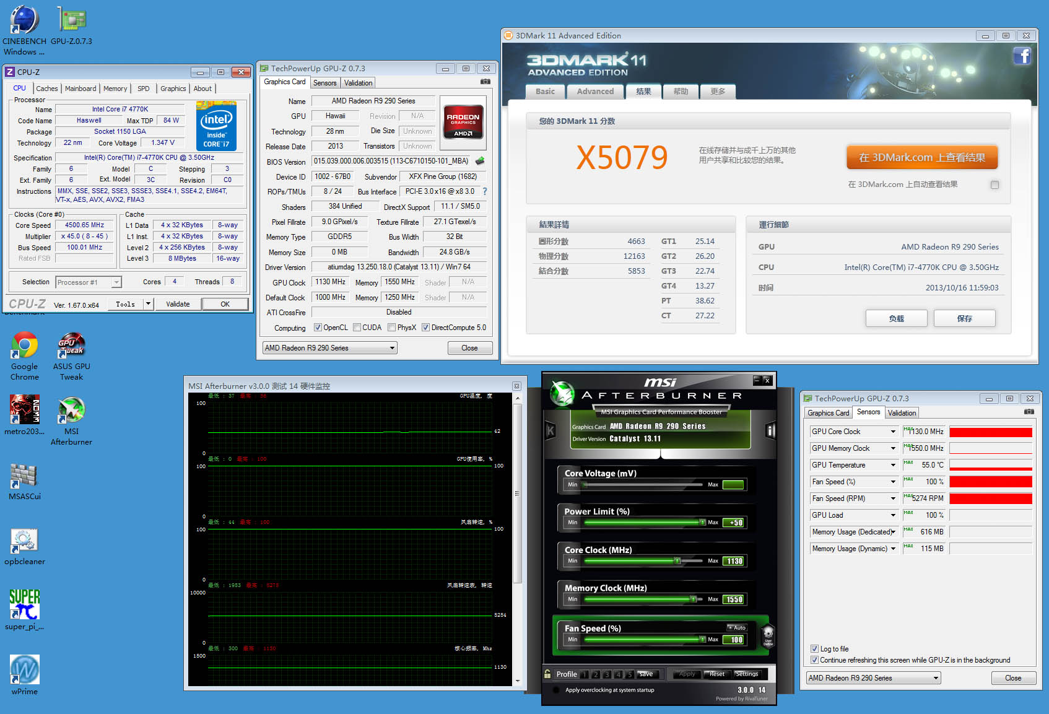Open the Facebook icon in 3DMark

pos(1022,56)
